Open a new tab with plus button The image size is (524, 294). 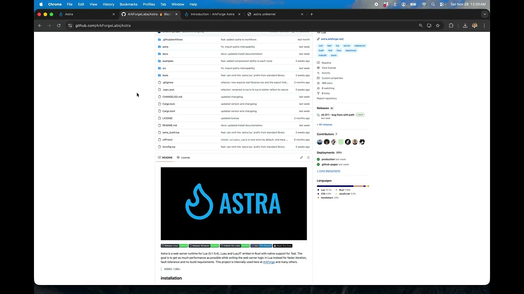312,14
